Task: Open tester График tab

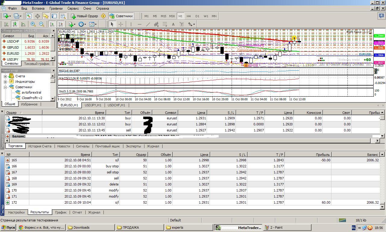Action: pyautogui.click(x=61, y=212)
